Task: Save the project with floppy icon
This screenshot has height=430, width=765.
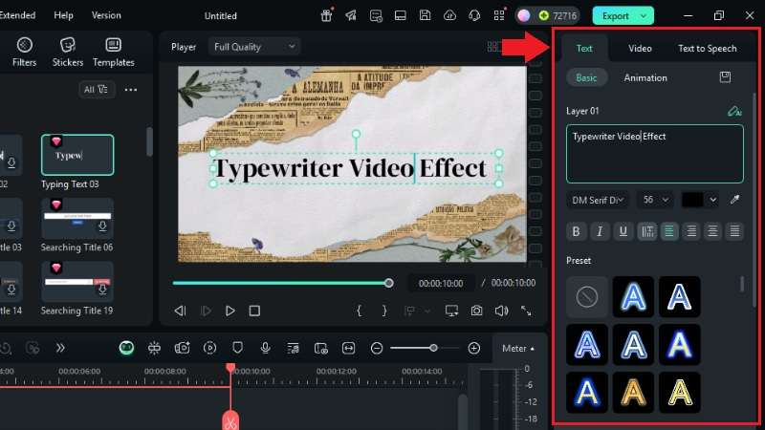Action: (425, 15)
